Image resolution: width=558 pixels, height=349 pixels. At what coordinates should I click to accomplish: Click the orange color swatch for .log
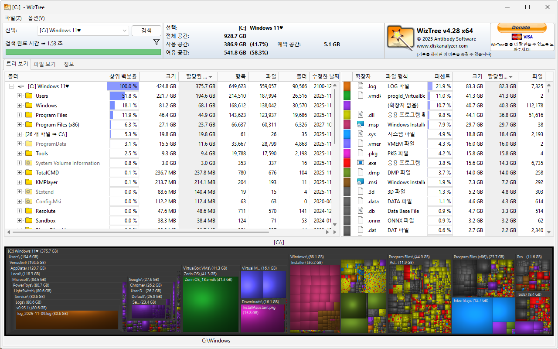coord(347,86)
